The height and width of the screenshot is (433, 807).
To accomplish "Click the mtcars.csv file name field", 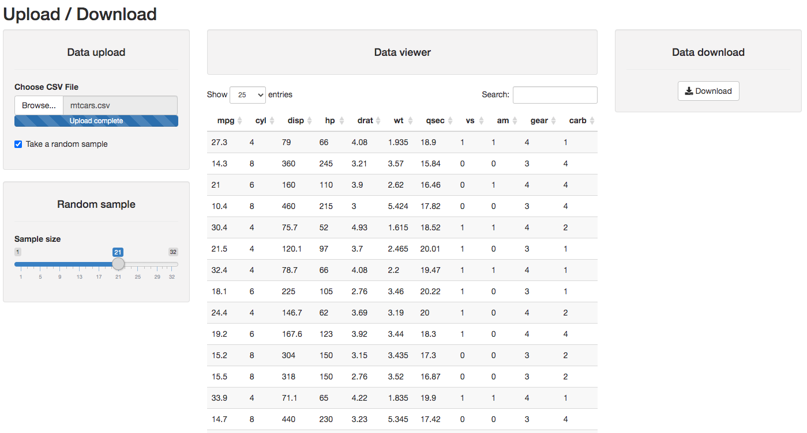I will [x=119, y=105].
